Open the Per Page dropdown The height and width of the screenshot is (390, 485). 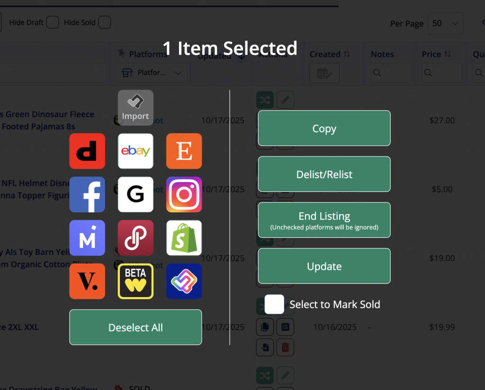445,23
